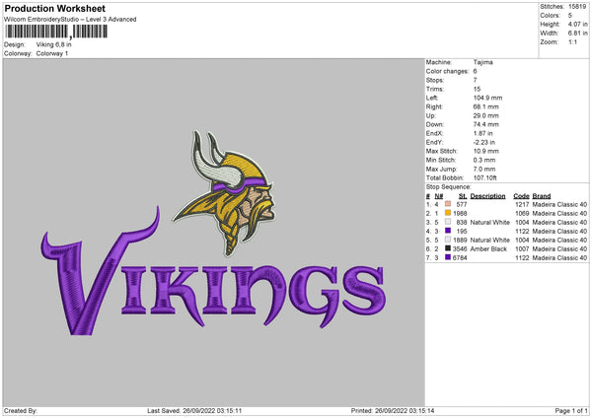Screen dimensions: 592x418
Task: Click the black swatch in the 3546 row
Action: tap(448, 248)
